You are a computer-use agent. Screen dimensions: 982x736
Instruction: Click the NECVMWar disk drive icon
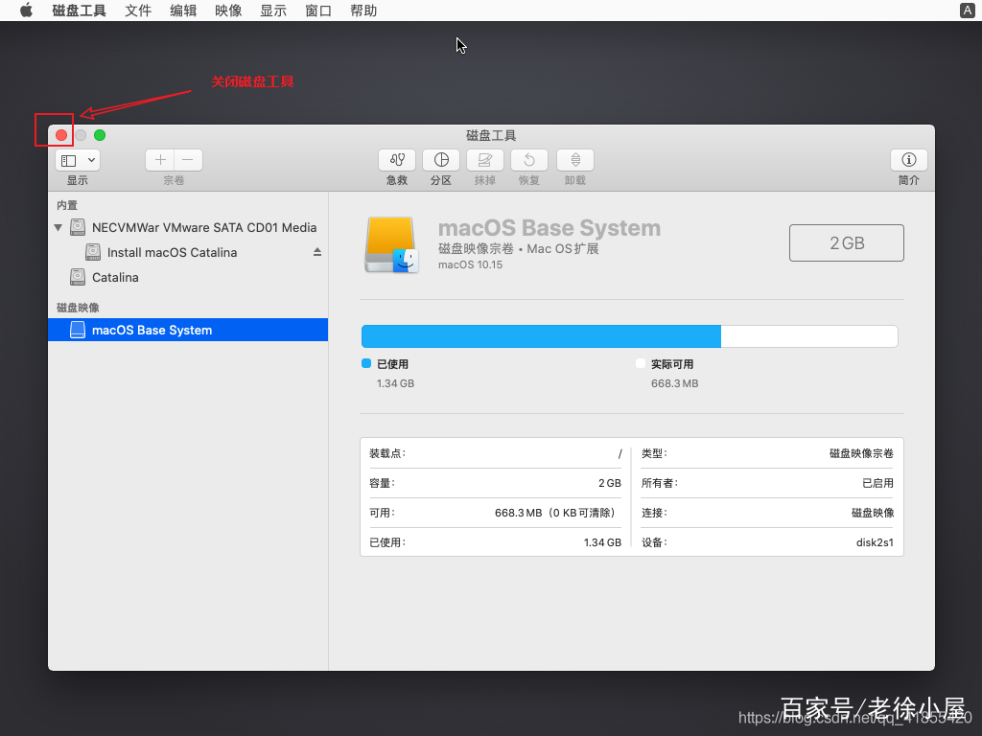(x=78, y=227)
